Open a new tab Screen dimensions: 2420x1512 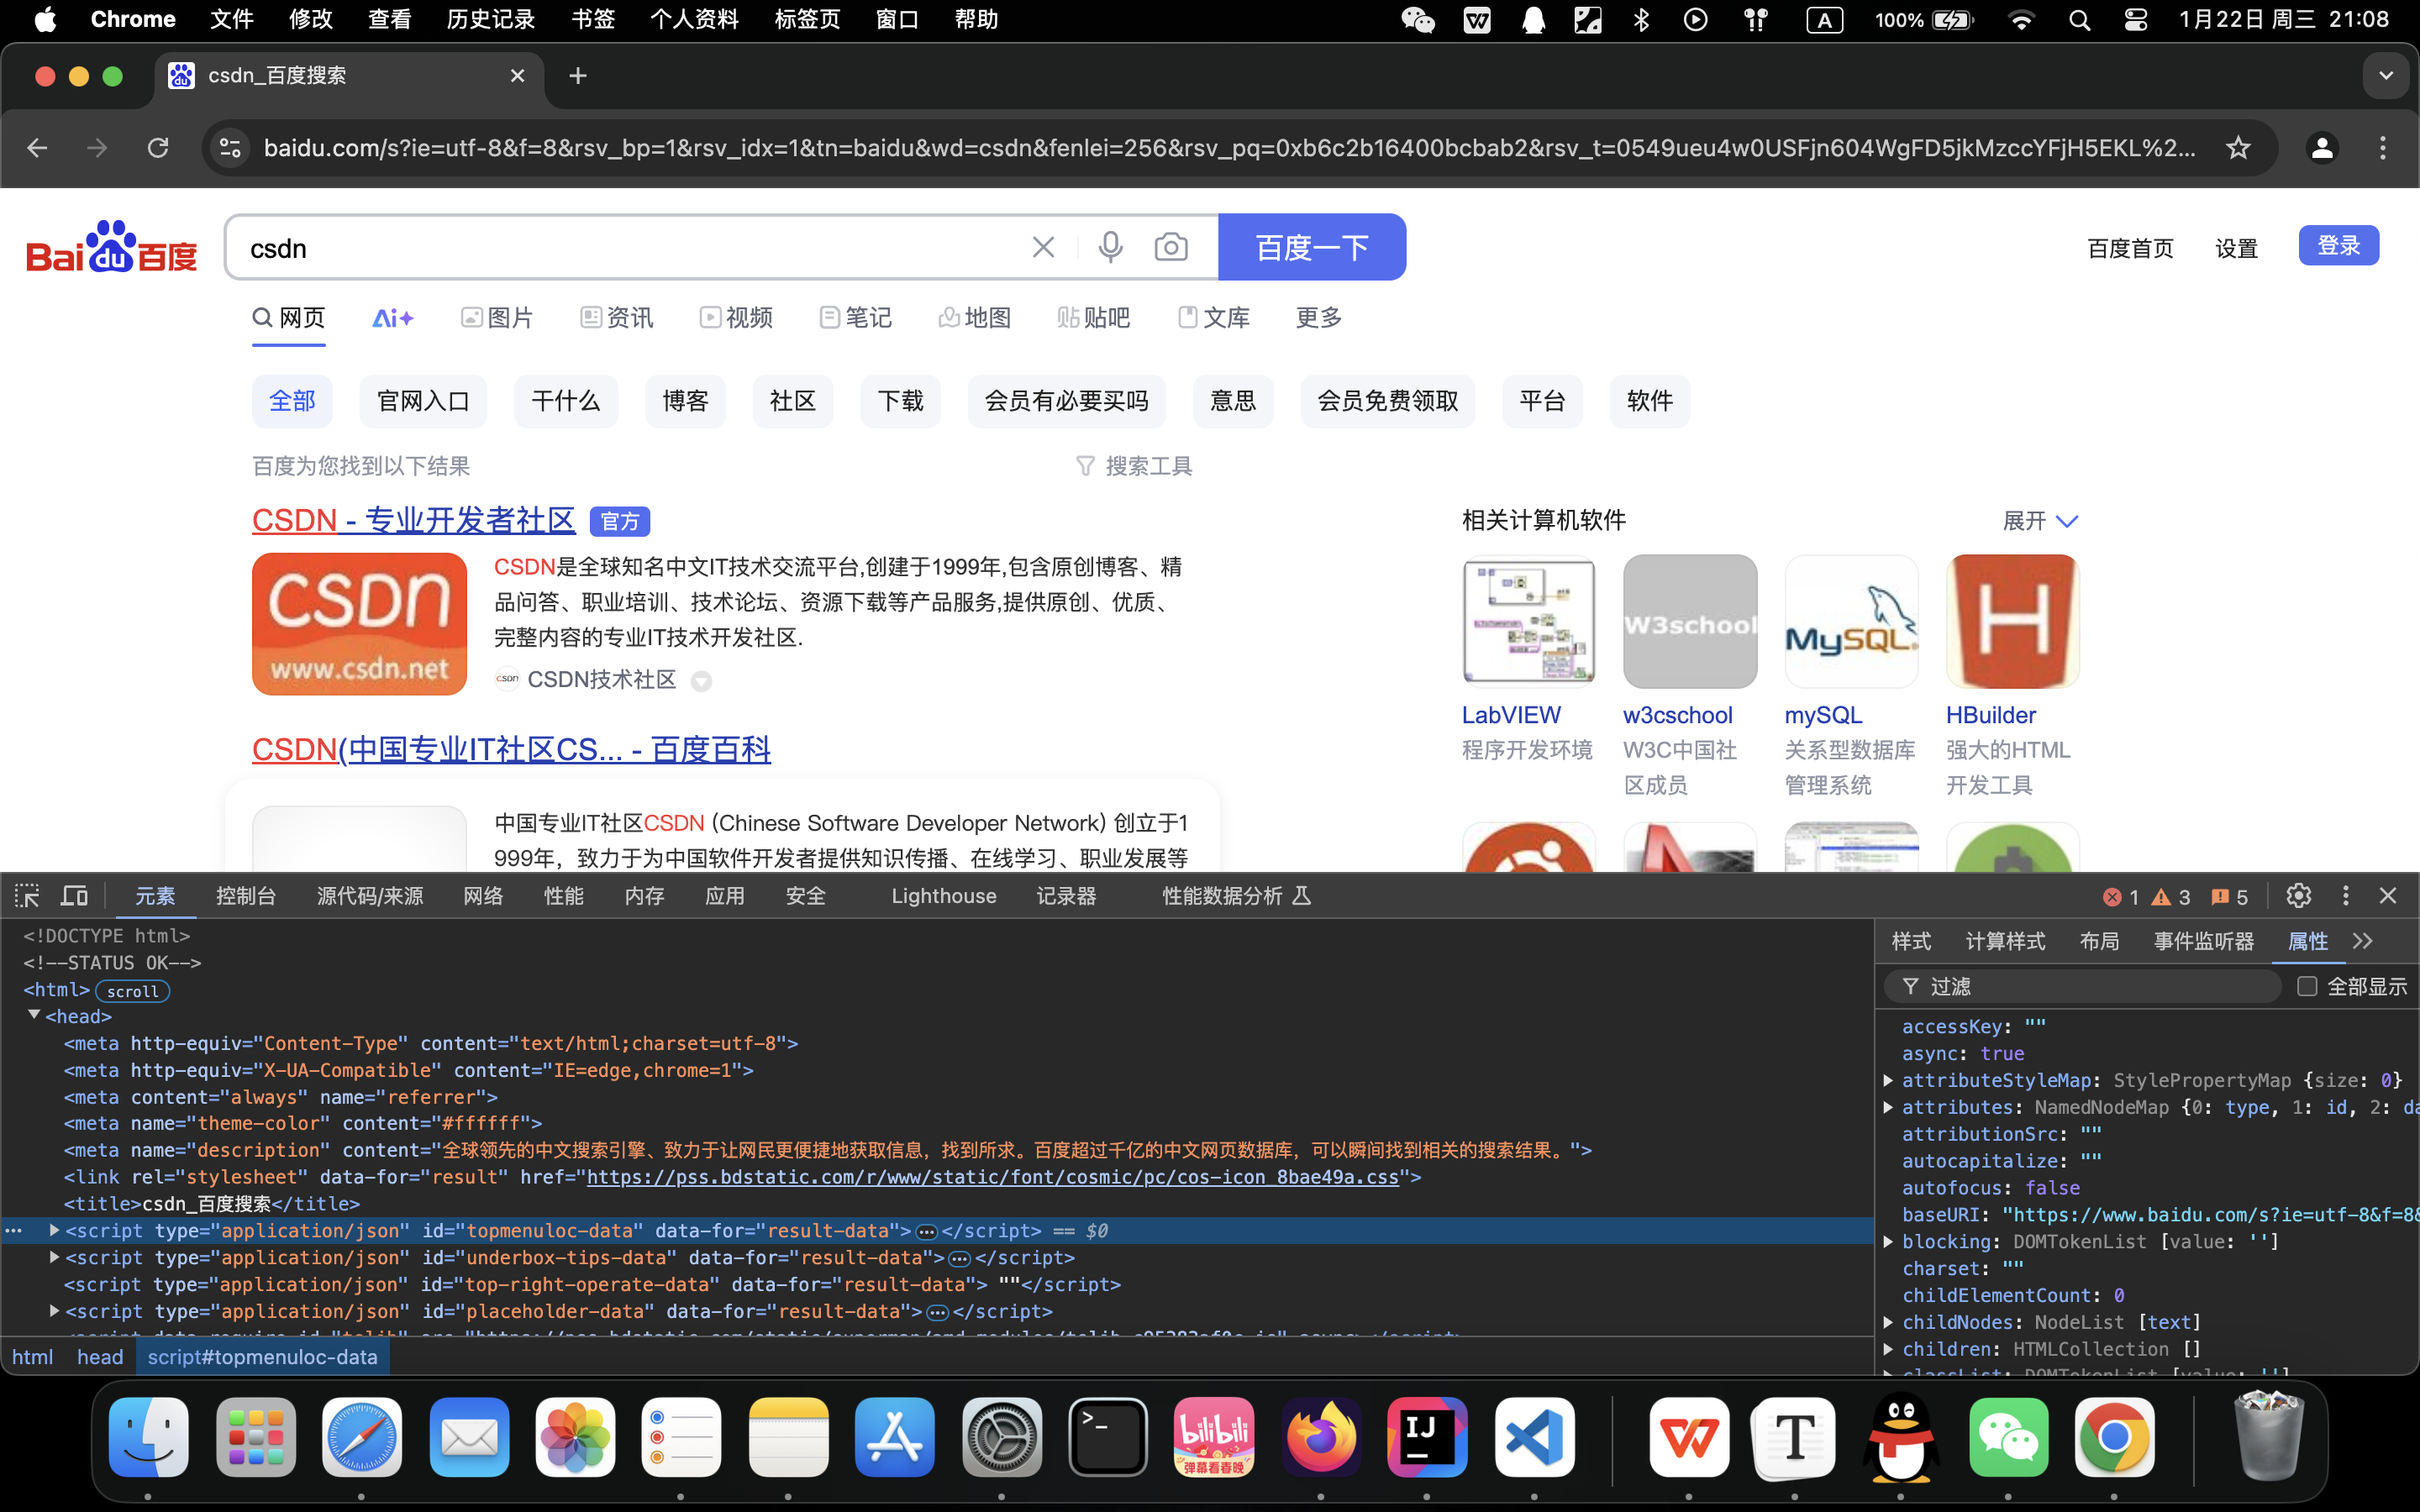coord(578,76)
